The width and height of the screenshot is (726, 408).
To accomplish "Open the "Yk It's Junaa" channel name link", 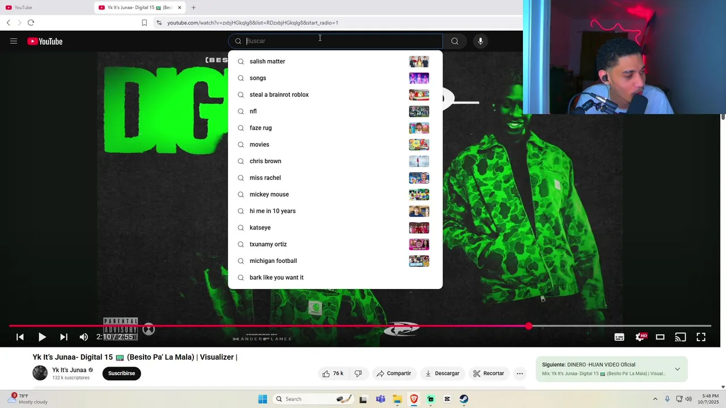I will click(x=69, y=370).
